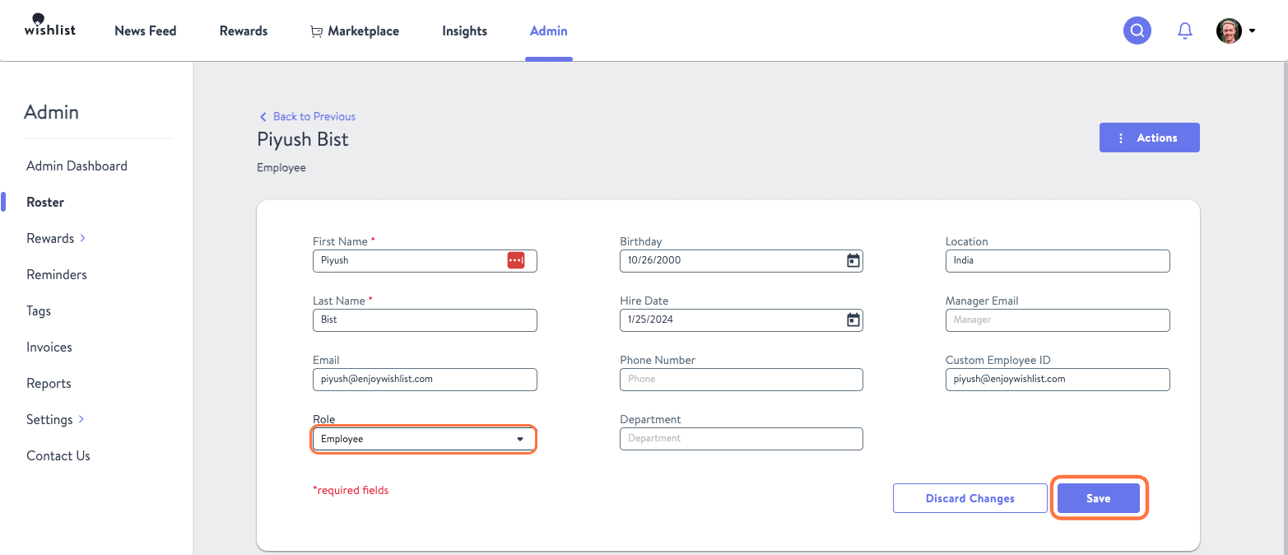
Task: Click the Wishlist logo
Action: click(x=50, y=25)
